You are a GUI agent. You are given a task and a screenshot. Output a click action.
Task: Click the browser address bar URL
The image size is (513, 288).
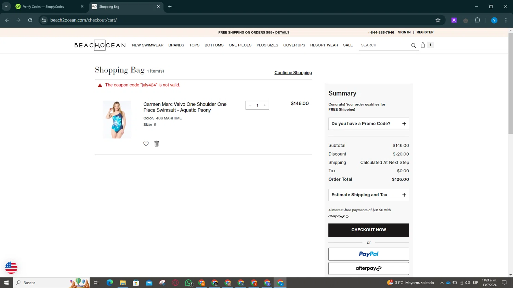point(83,20)
